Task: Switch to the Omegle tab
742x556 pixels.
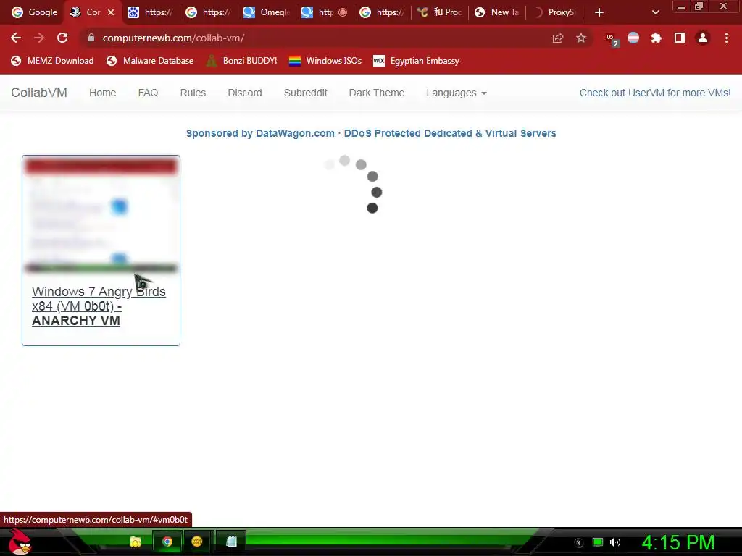Action: pos(267,12)
